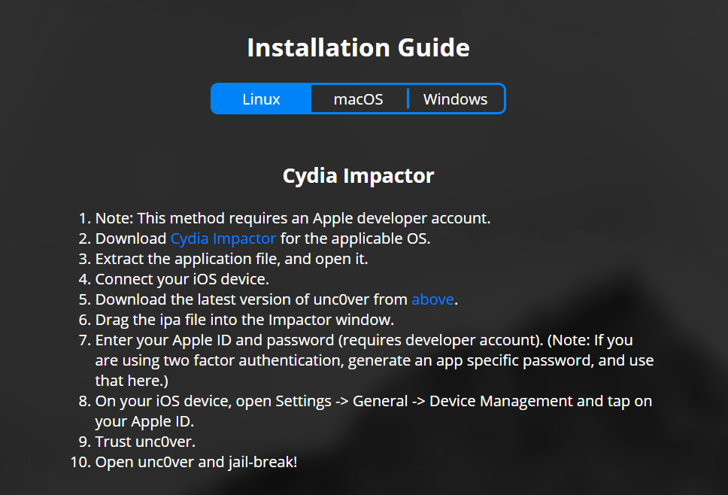Follow the 'above' link in step 5
Viewport: 728px width, 495px height.
[x=432, y=299]
